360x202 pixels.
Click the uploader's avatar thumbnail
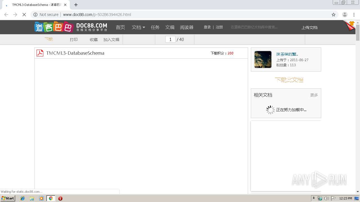263,59
